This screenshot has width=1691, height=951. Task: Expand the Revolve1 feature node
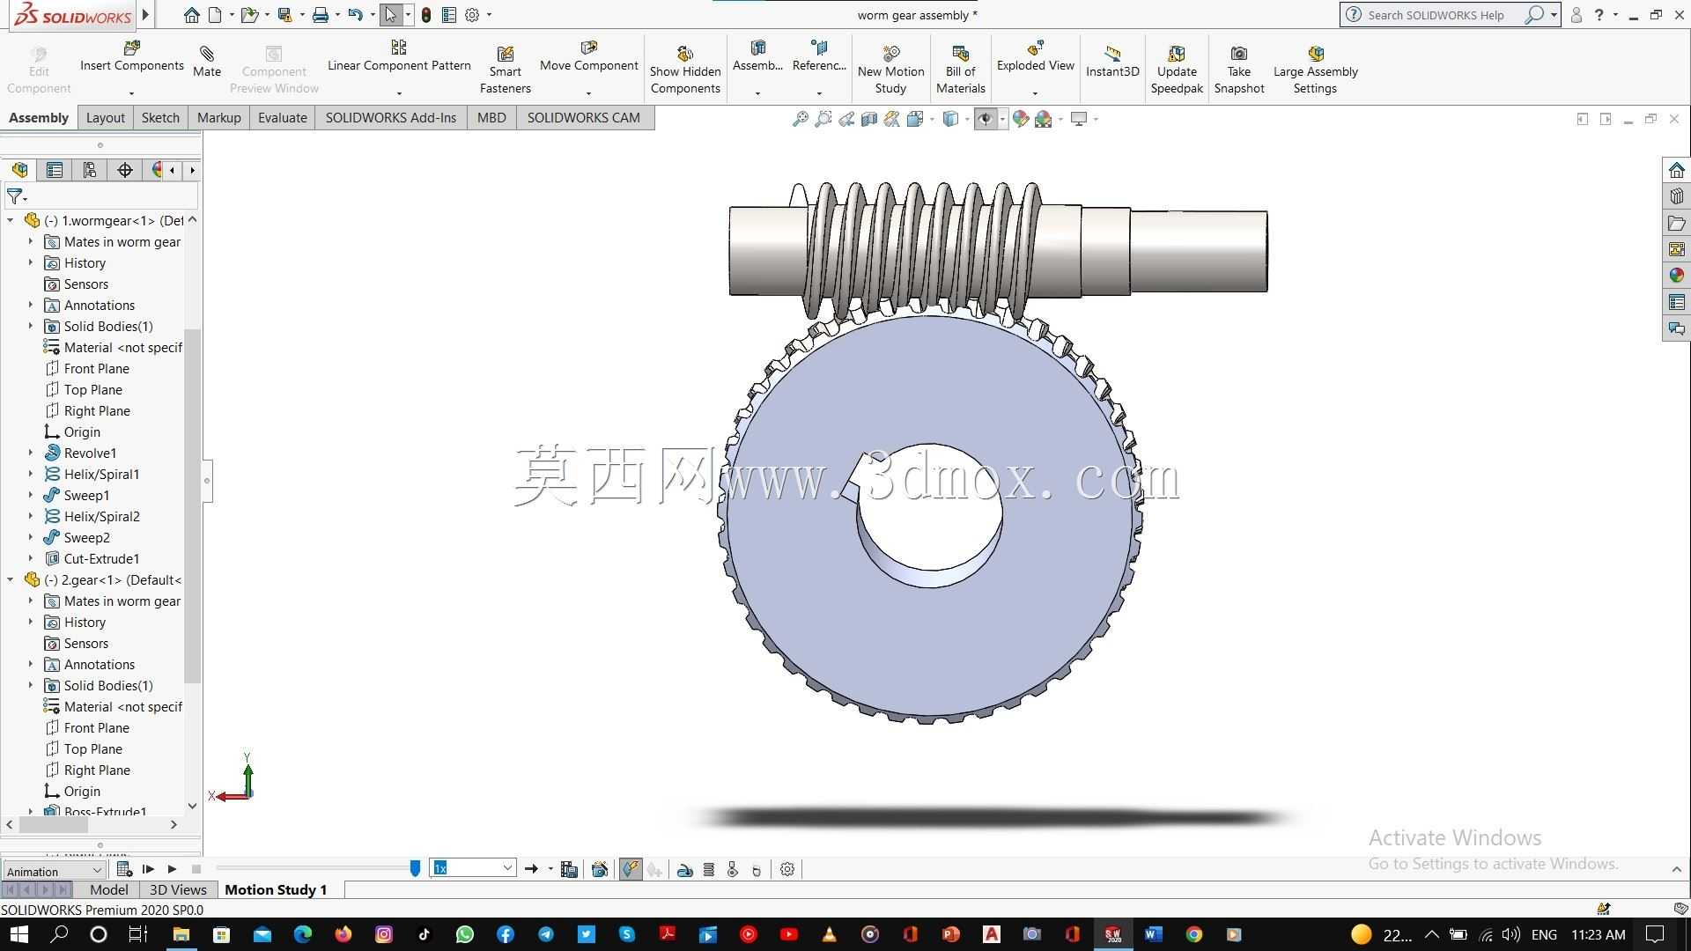[x=31, y=453]
